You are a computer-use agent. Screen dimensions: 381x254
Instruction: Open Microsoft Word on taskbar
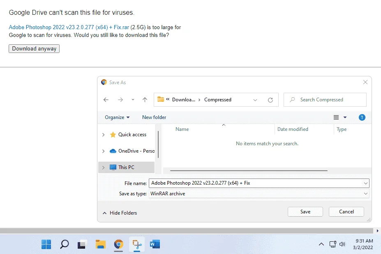click(x=155, y=244)
